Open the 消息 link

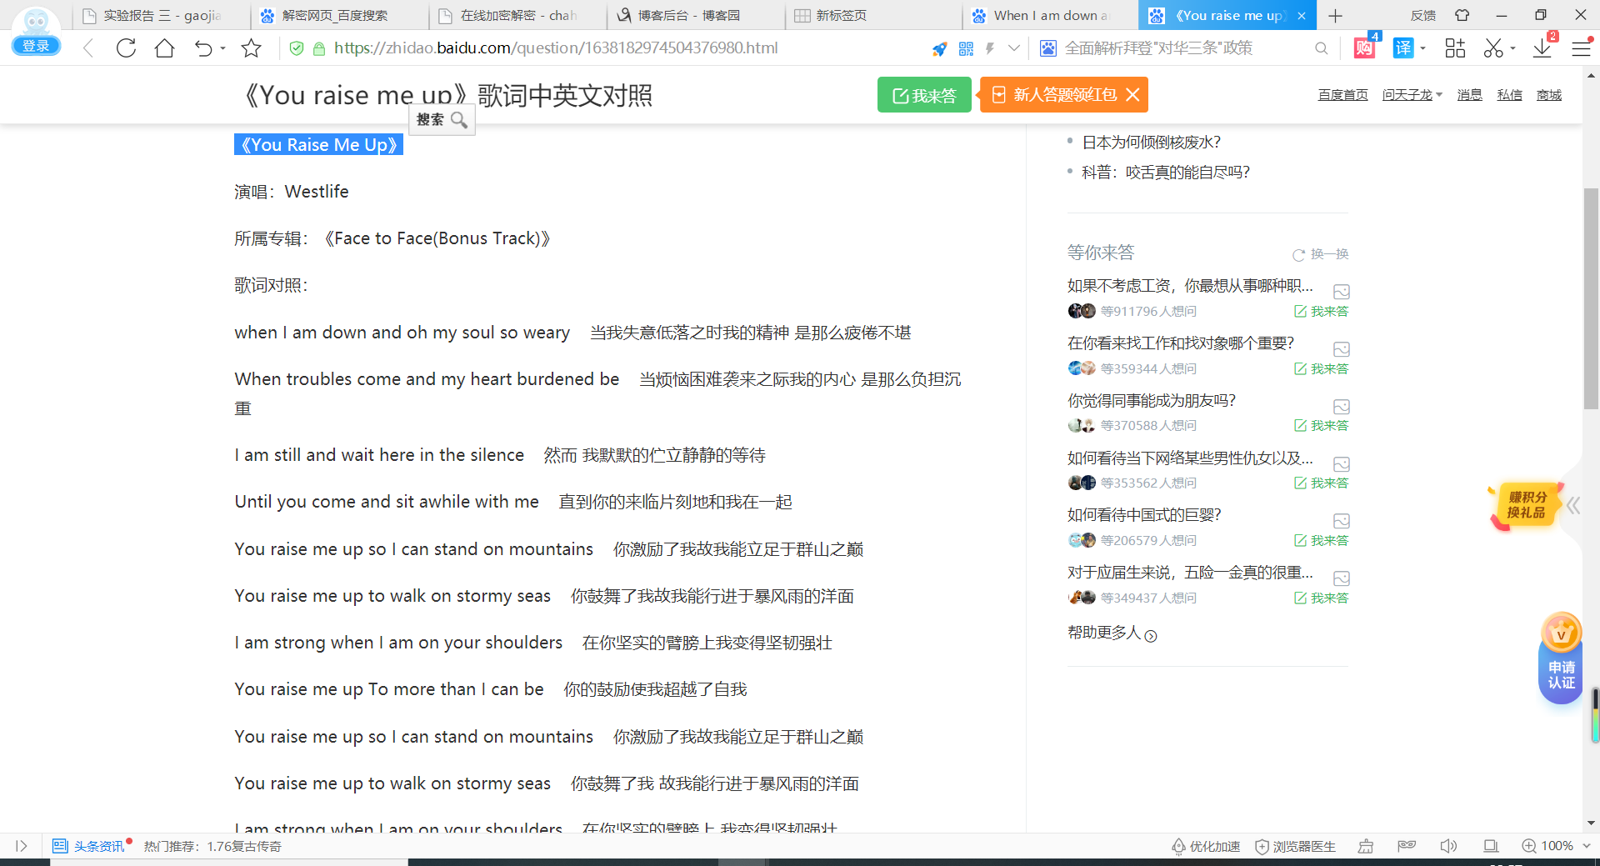pos(1469,95)
